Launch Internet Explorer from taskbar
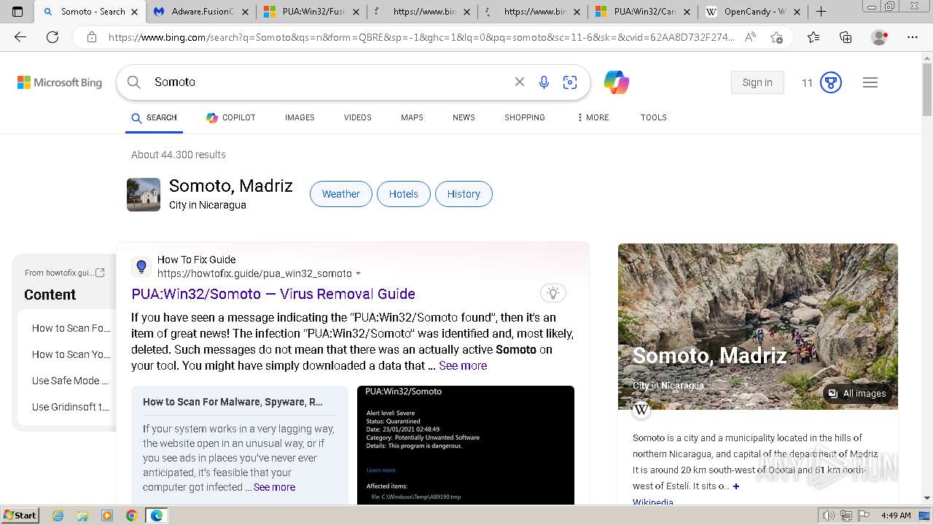933x525 pixels. point(58,516)
